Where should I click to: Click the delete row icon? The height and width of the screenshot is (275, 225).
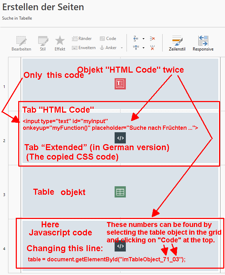152,39
